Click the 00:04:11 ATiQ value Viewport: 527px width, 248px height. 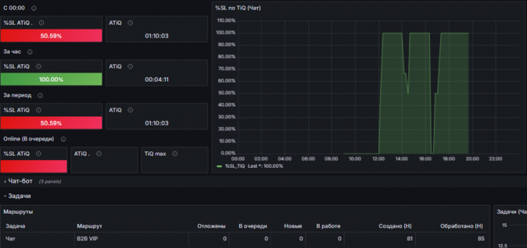[156, 79]
